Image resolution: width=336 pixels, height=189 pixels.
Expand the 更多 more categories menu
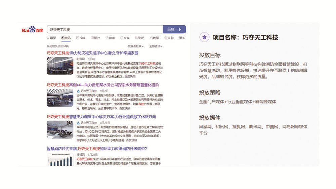pos(182,38)
